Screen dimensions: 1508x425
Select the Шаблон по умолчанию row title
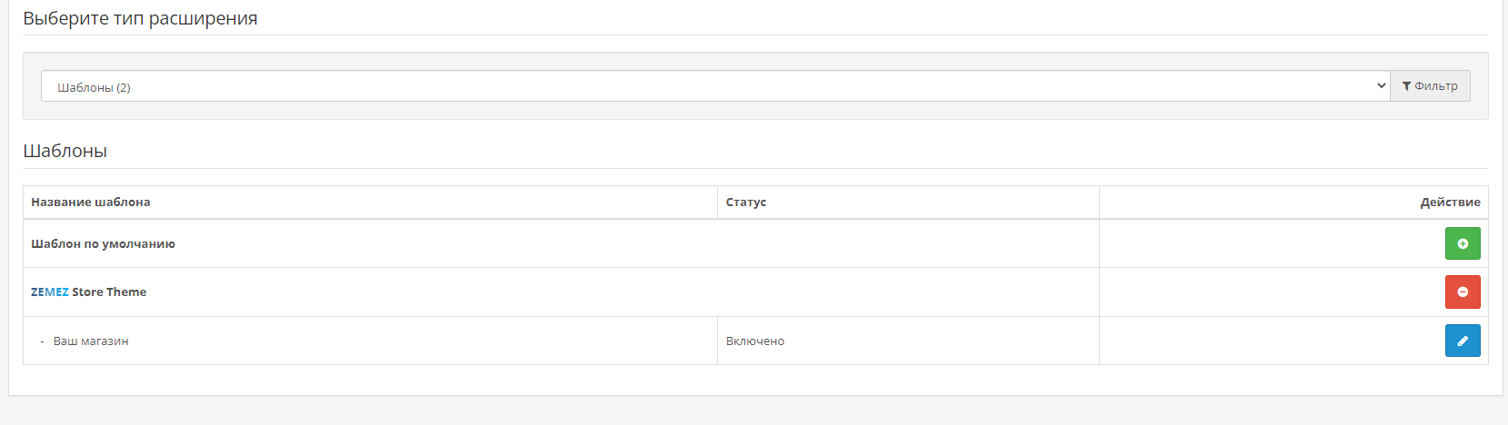[x=103, y=243]
